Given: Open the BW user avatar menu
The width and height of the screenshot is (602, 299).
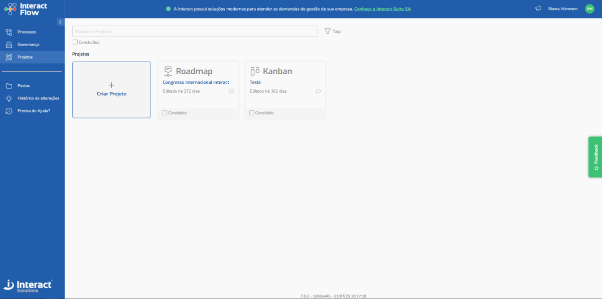Looking at the screenshot, I should [589, 9].
